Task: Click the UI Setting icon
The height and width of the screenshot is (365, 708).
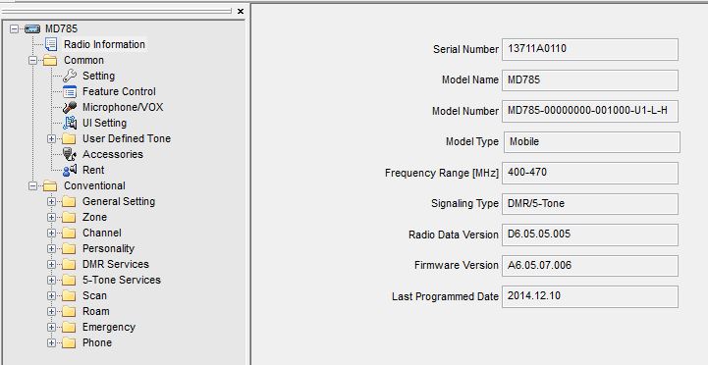Action: [x=70, y=123]
